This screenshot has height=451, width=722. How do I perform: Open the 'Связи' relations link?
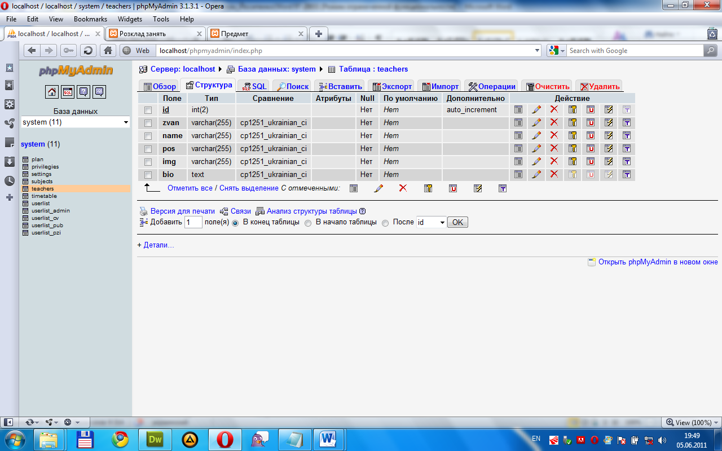(240, 211)
